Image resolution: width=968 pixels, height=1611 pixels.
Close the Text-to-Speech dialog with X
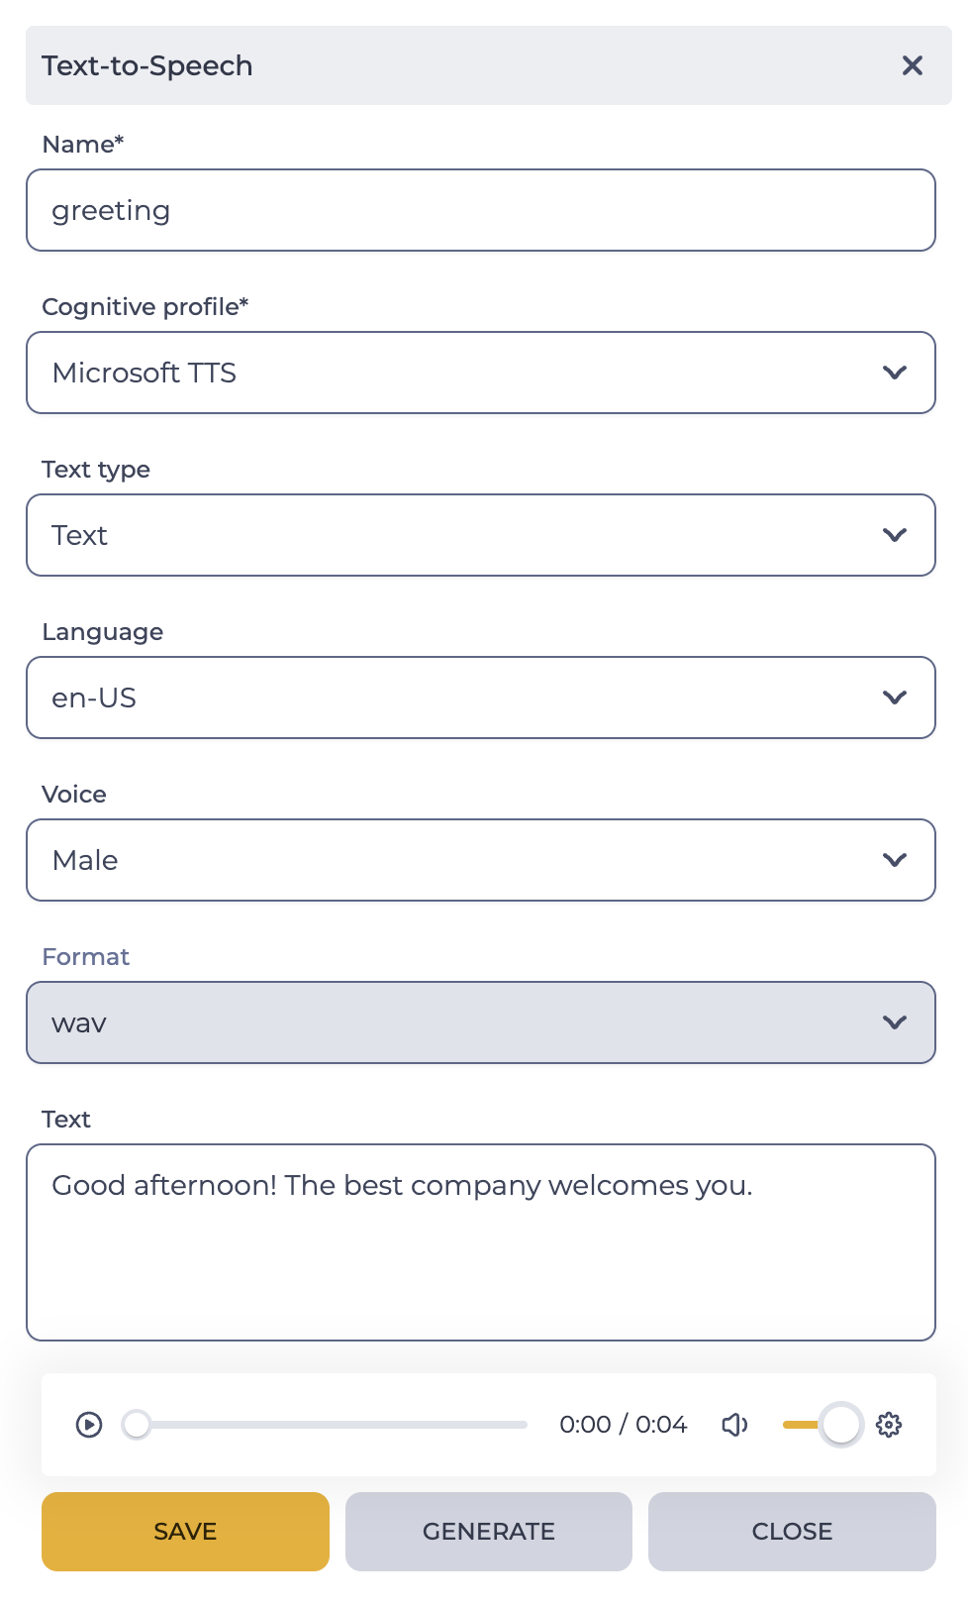click(x=913, y=65)
